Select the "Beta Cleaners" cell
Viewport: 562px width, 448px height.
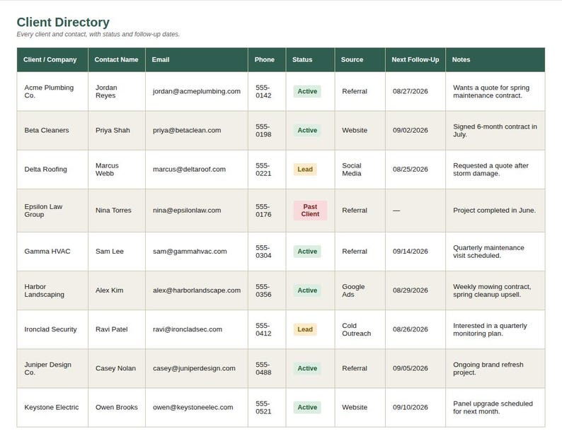point(52,131)
